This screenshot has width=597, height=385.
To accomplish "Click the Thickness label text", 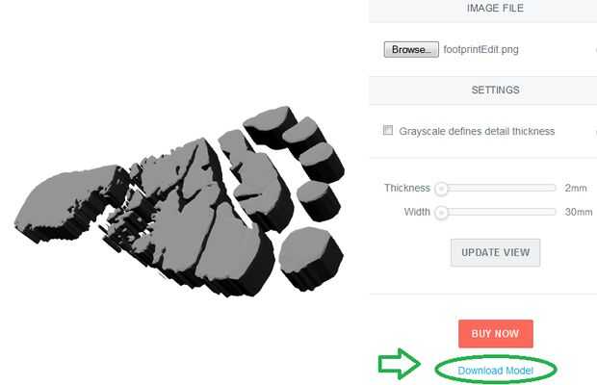I will tap(407, 188).
